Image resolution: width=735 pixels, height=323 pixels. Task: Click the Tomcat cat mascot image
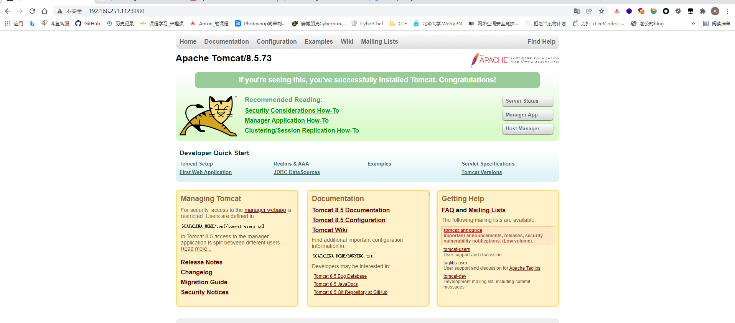(209, 116)
